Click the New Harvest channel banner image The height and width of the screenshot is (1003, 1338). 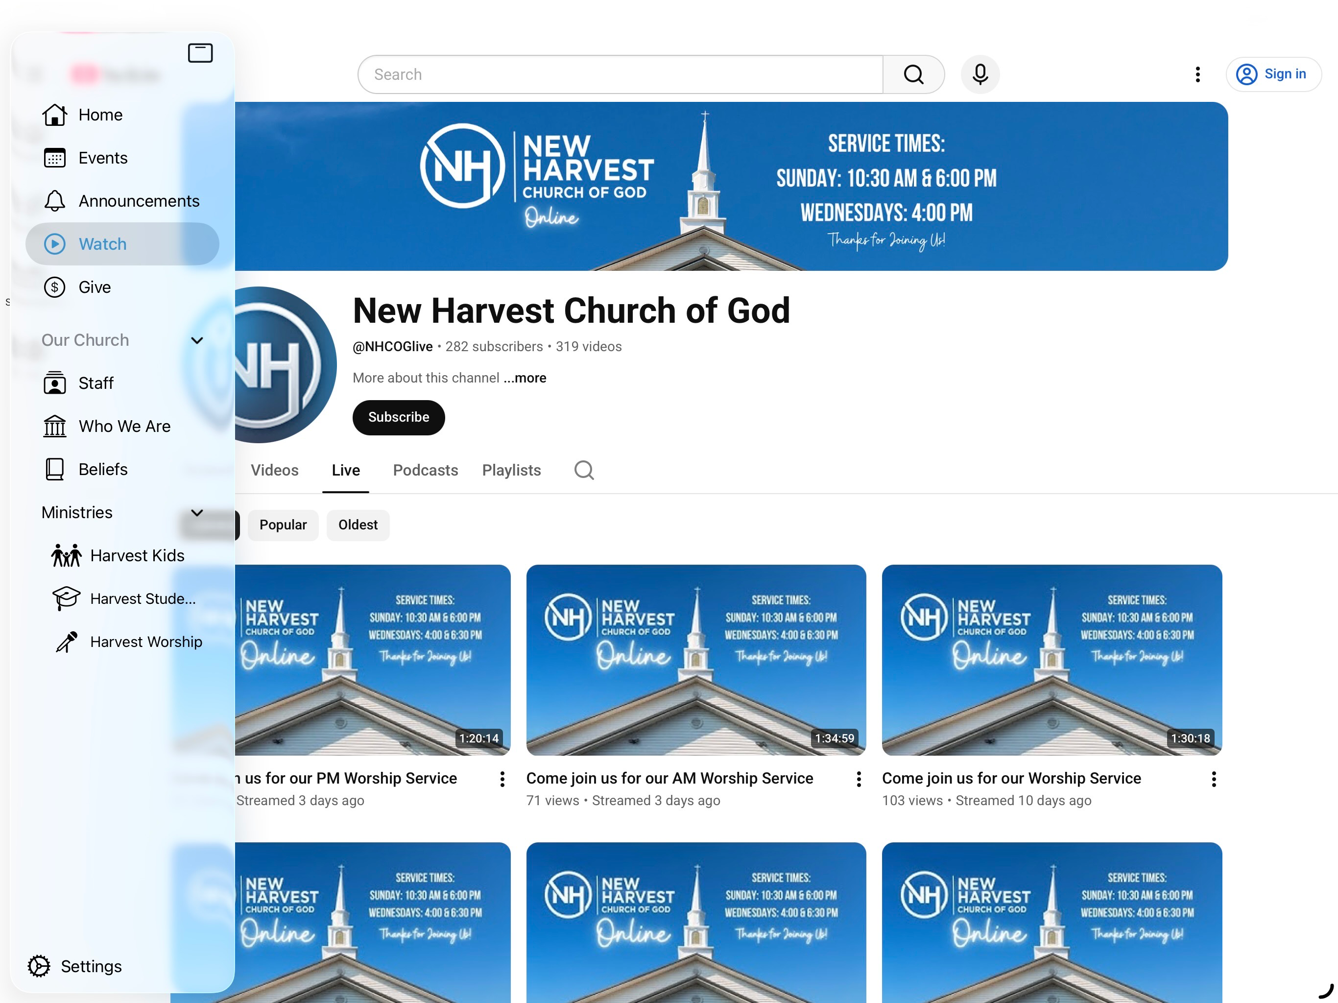click(x=731, y=186)
